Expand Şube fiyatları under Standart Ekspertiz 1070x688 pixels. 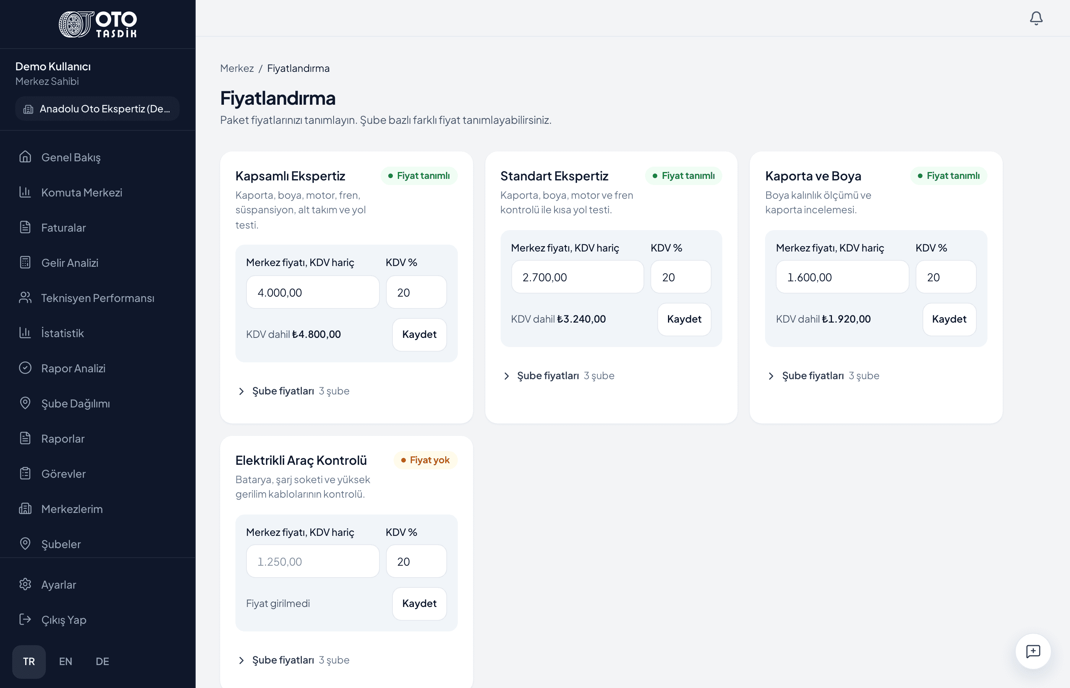558,376
